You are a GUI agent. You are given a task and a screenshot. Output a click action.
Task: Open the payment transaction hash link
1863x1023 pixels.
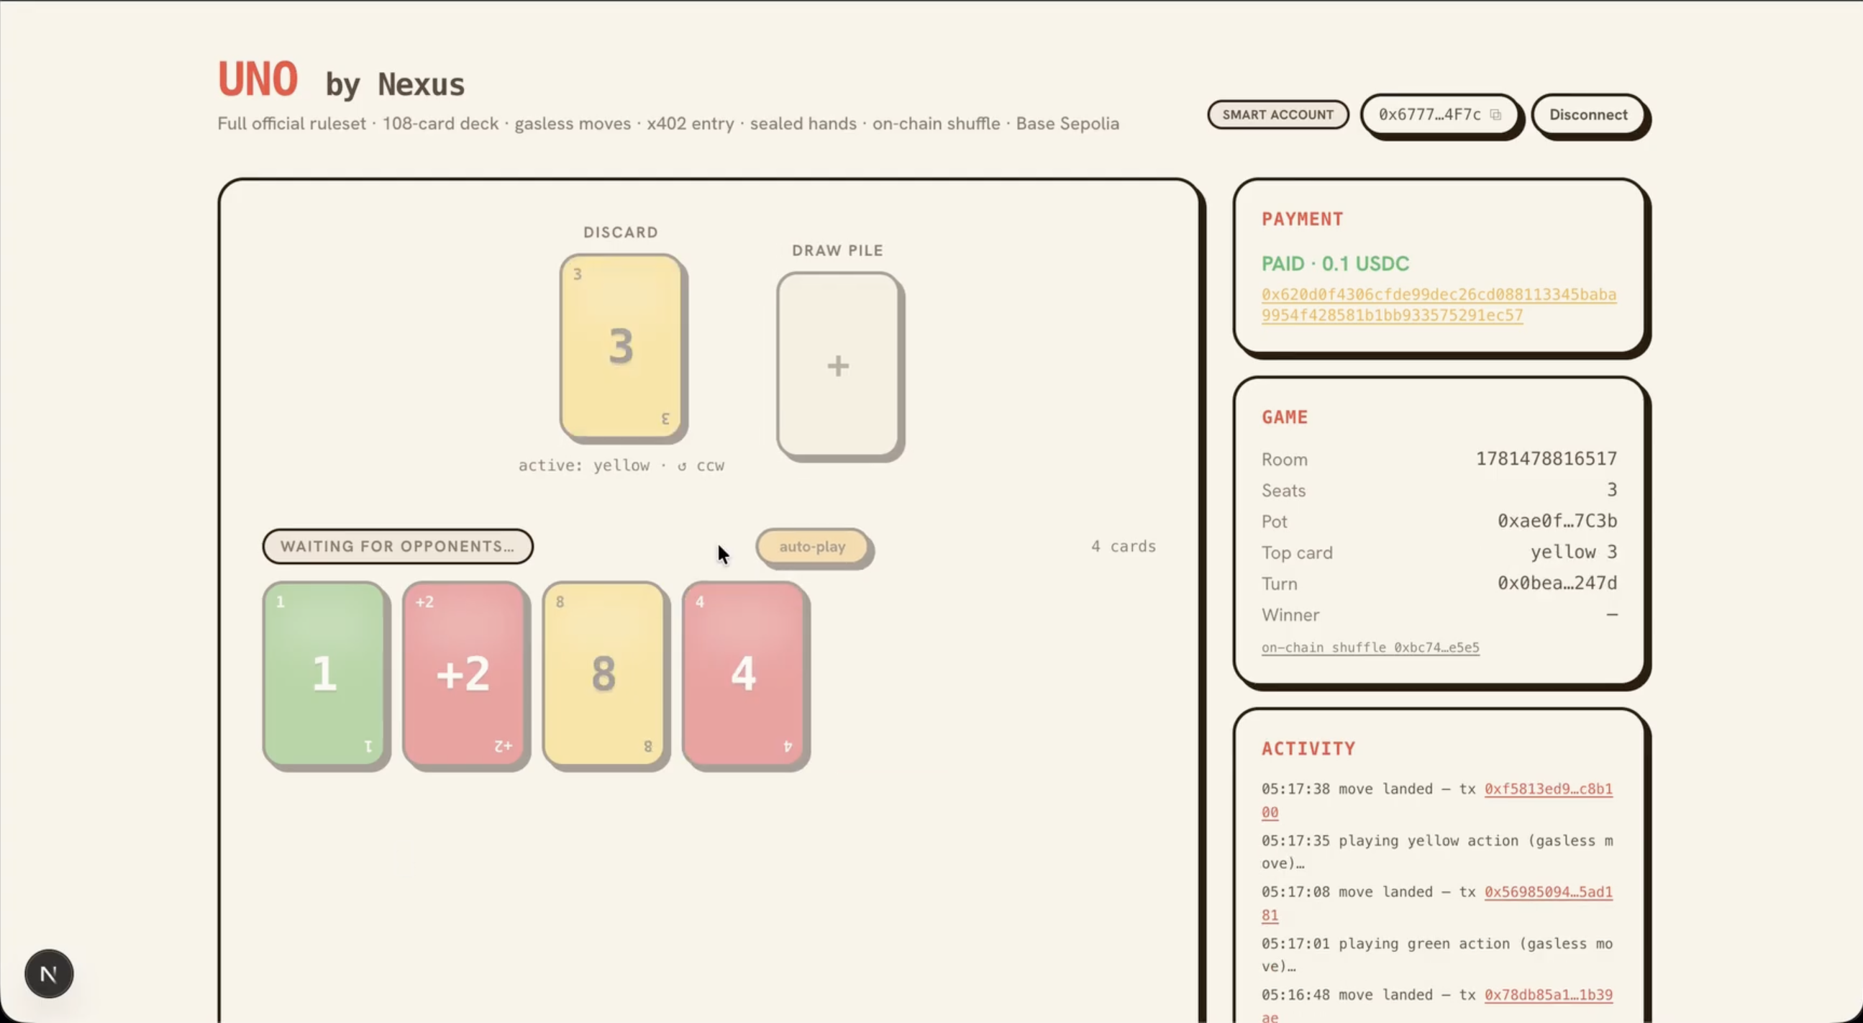point(1439,304)
